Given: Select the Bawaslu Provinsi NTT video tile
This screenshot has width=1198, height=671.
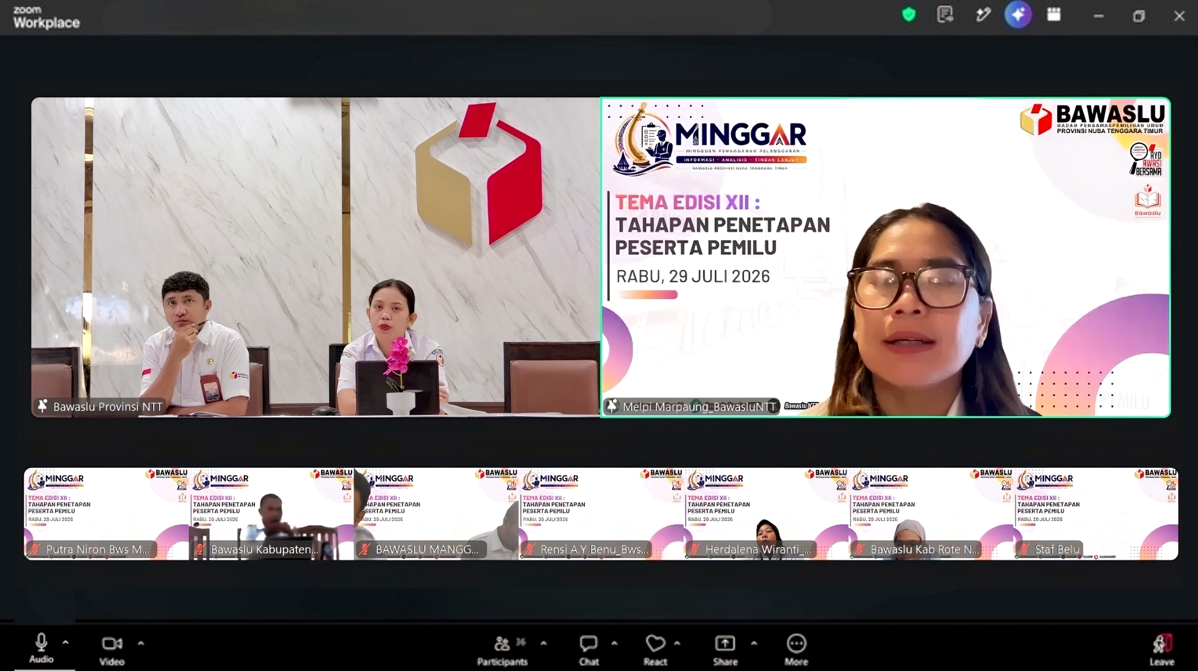Looking at the screenshot, I should [x=315, y=257].
